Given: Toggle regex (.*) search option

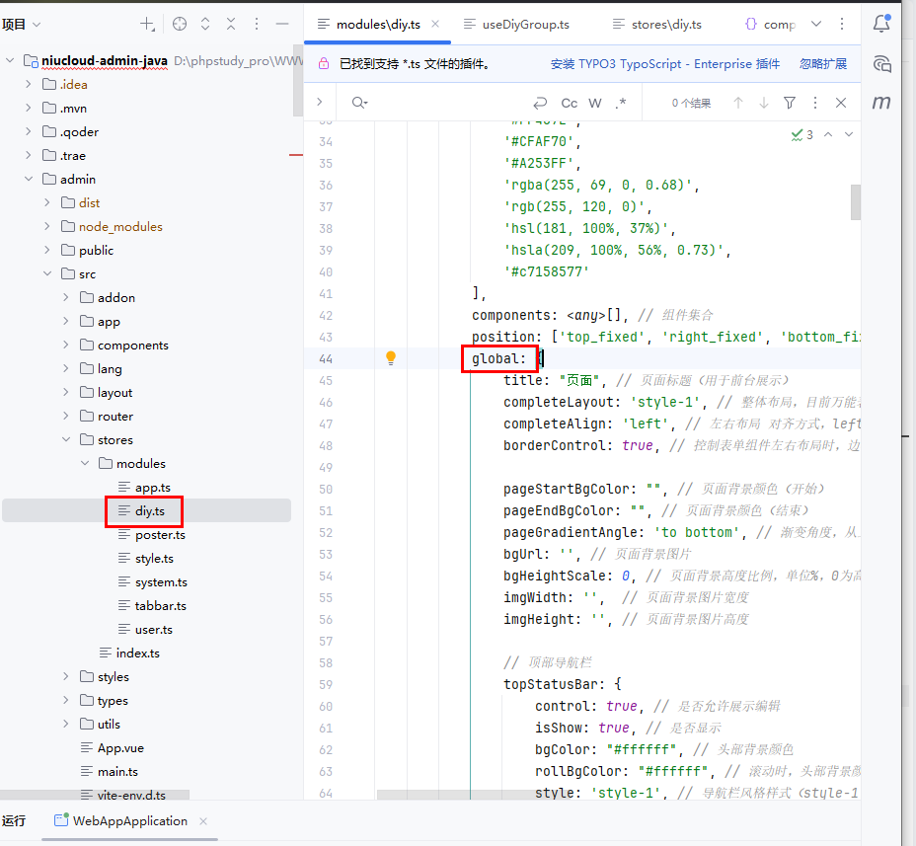Looking at the screenshot, I should coord(621,103).
